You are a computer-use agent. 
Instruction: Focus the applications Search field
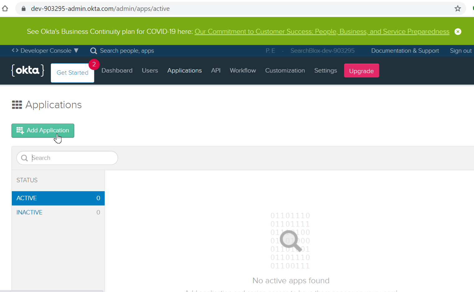67,158
